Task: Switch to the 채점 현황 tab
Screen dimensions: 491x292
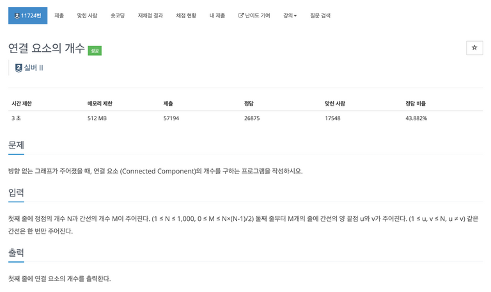Action: pos(186,15)
